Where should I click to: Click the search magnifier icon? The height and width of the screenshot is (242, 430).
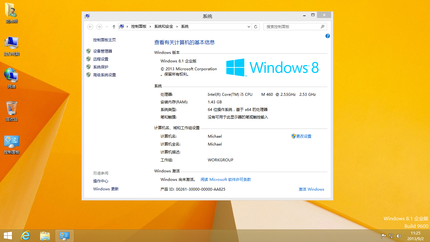click(x=322, y=27)
